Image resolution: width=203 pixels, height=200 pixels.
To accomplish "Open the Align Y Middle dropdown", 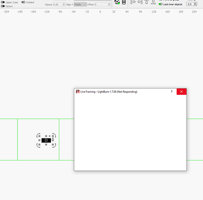I will [80, 4].
